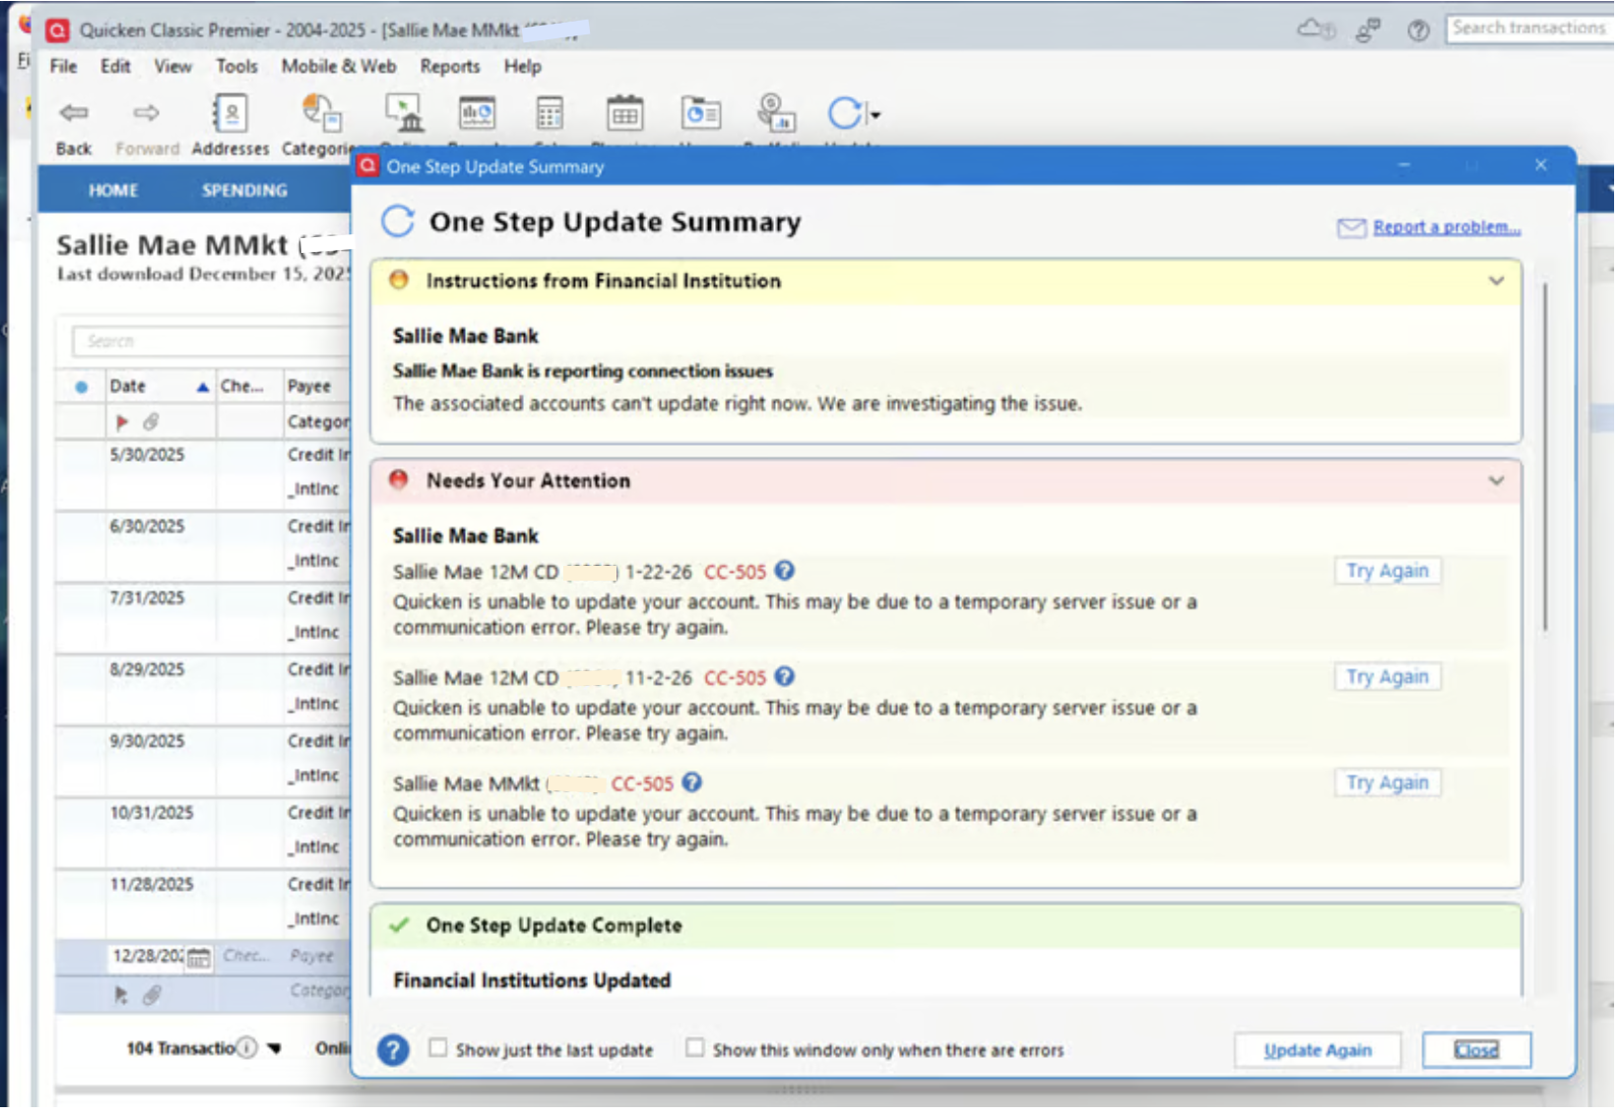The height and width of the screenshot is (1116, 1619).
Task: Open the portfolio investing toolbar icon
Action: [776, 113]
